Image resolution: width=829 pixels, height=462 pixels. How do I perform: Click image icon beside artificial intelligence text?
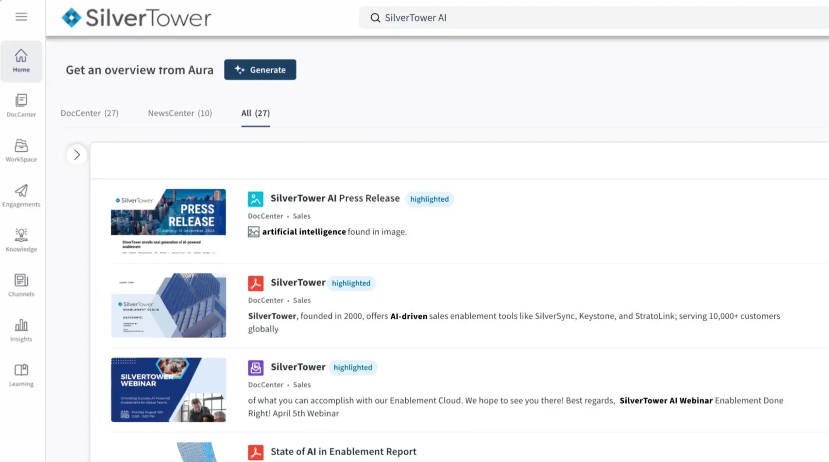click(x=253, y=232)
